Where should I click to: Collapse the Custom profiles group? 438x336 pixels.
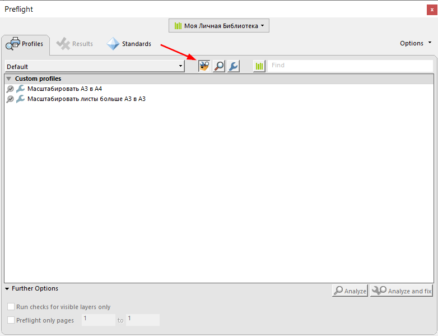coord(9,79)
